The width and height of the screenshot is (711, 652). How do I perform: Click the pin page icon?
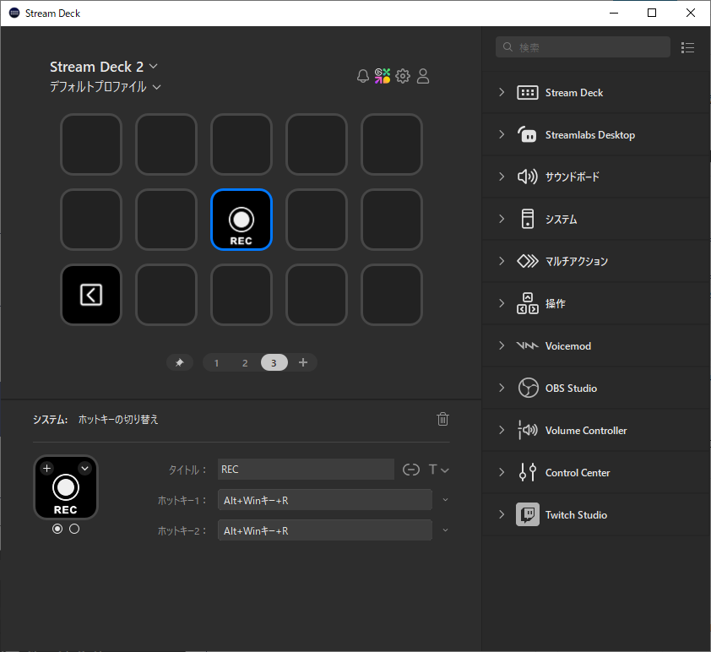[x=180, y=362]
